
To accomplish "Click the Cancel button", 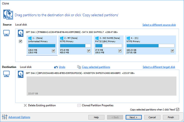I will [x=152, y=117].
